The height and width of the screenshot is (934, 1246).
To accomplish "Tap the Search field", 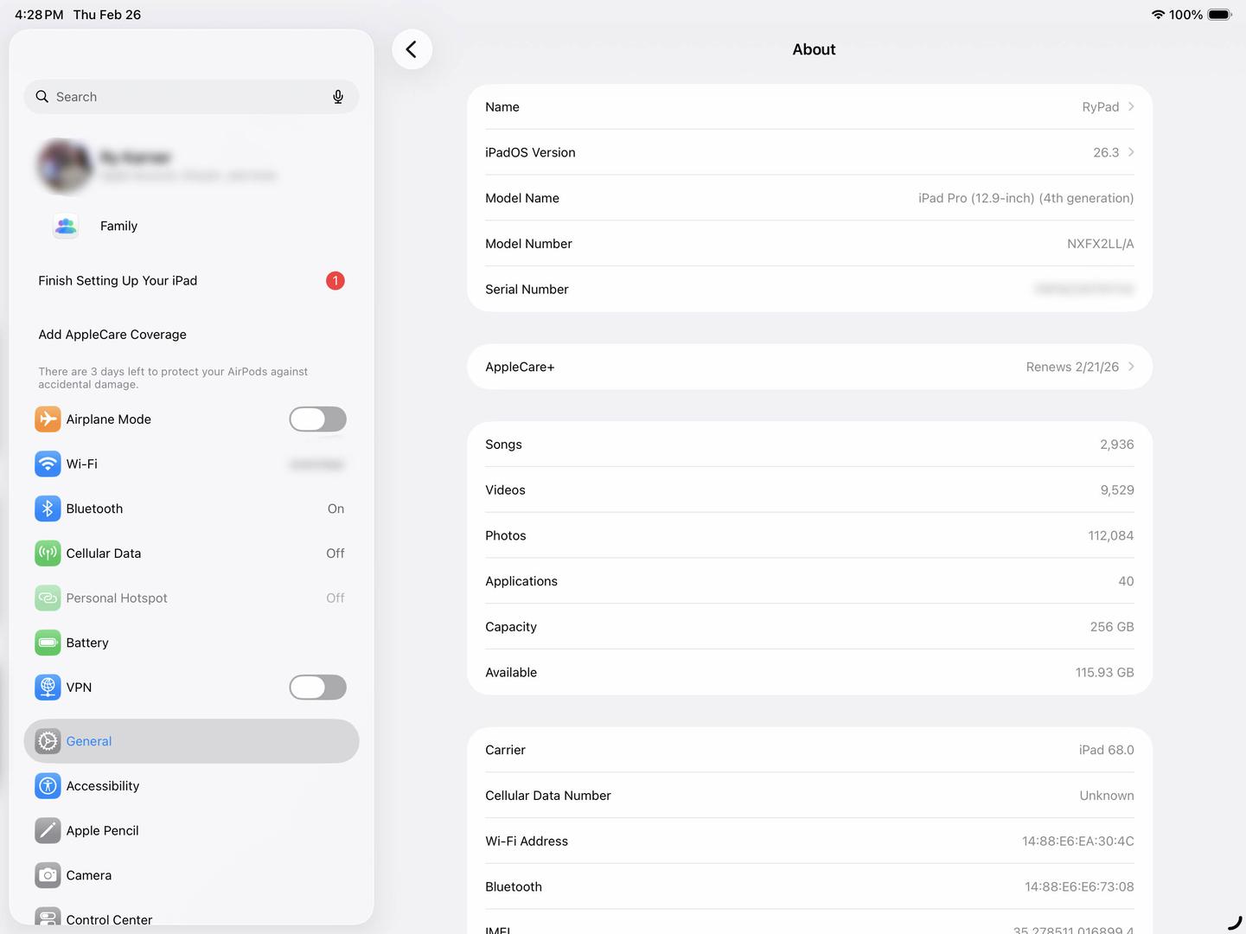I will [191, 97].
